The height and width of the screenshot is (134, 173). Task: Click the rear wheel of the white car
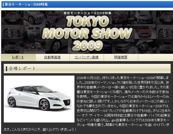tap(12, 102)
